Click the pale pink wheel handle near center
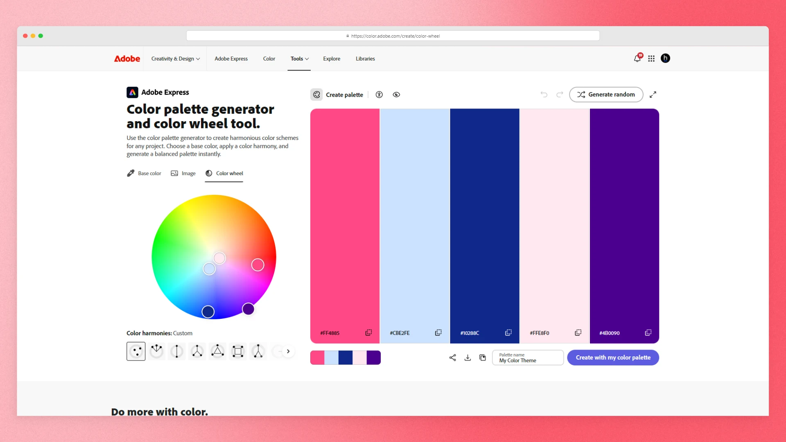Screen dimensions: 786x442 (x=219, y=258)
